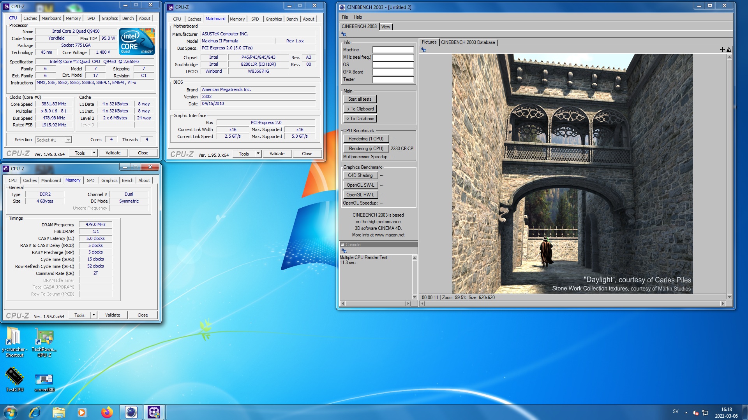Start the OpenGL HW-L test
The height and width of the screenshot is (420, 748).
coord(360,195)
